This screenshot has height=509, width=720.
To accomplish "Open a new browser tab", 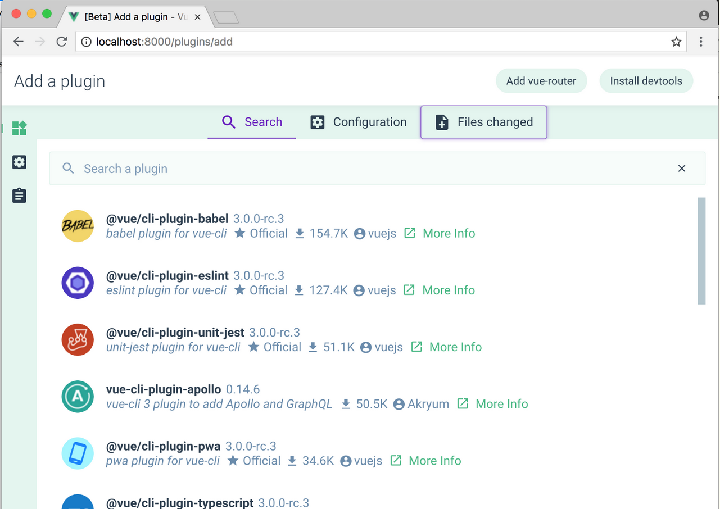I will pos(227,18).
